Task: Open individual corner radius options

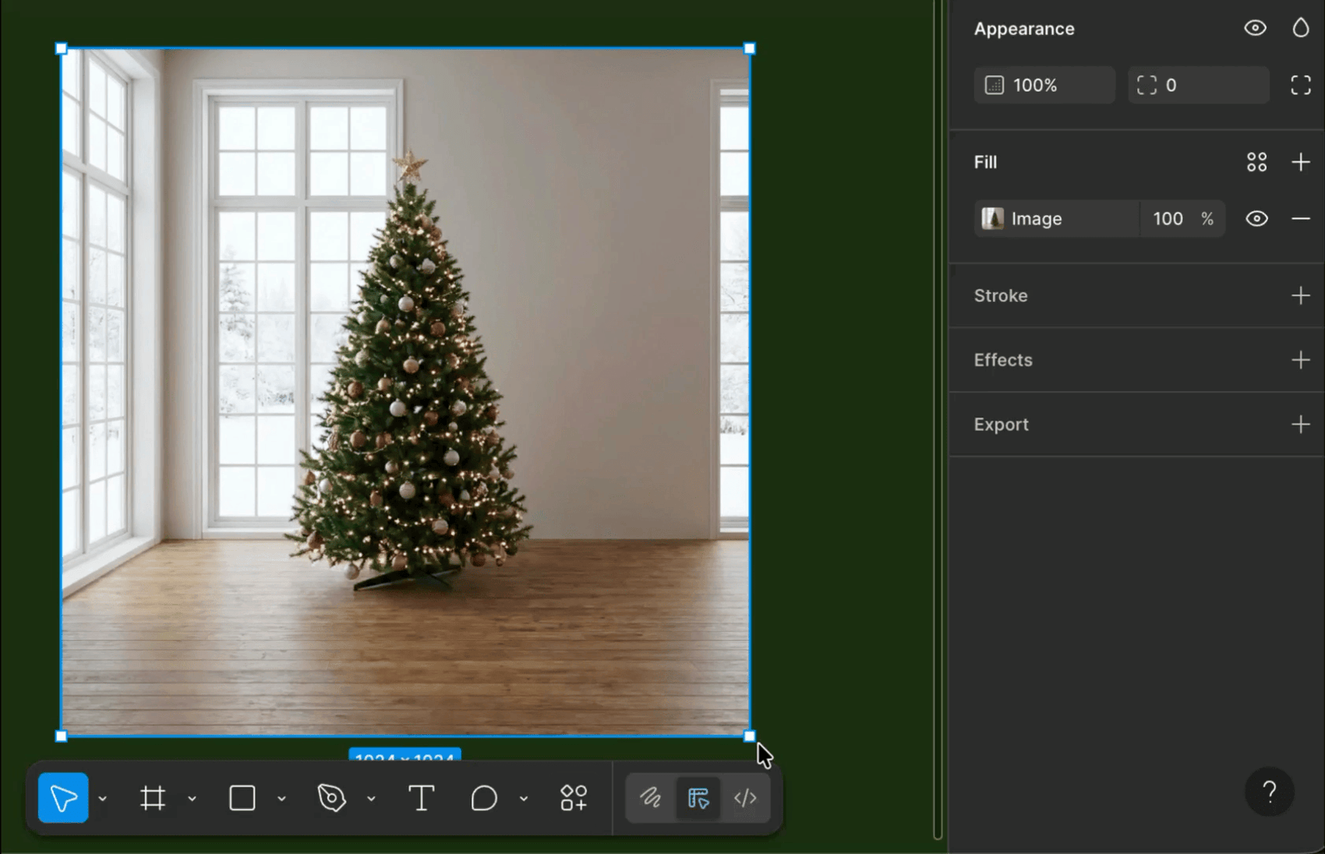Action: click(1301, 85)
